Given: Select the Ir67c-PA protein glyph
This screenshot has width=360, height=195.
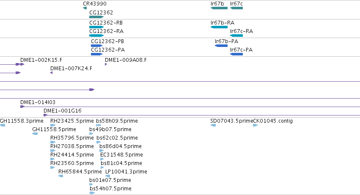Looking at the screenshot, I should point(236,54).
